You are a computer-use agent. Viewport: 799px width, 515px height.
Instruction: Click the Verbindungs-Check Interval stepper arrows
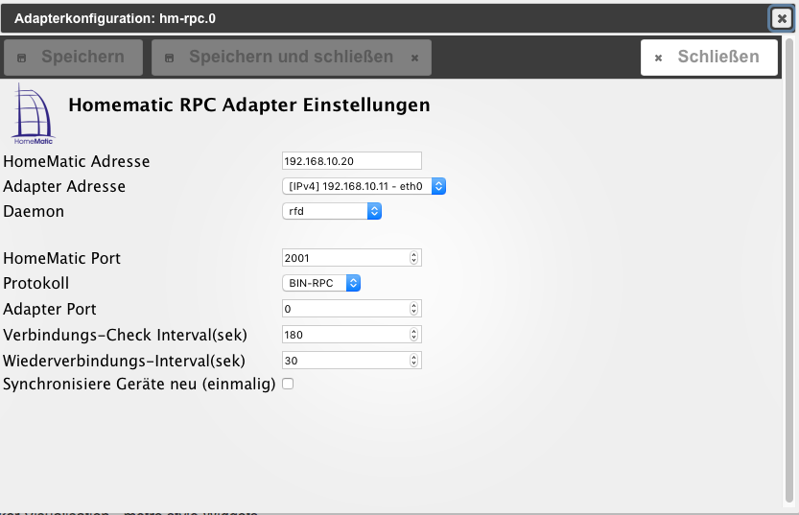(414, 335)
